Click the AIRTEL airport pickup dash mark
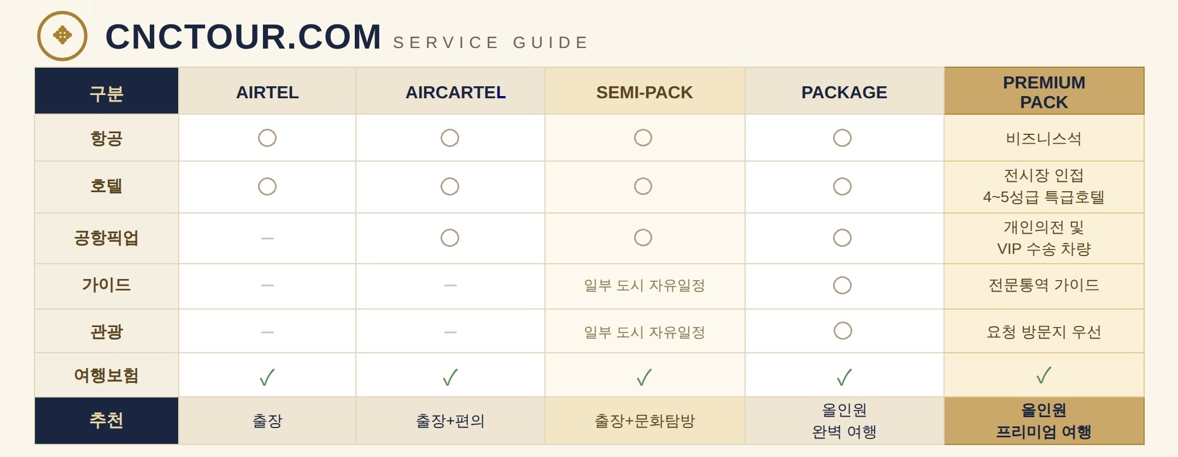The image size is (1178, 457). point(267,239)
